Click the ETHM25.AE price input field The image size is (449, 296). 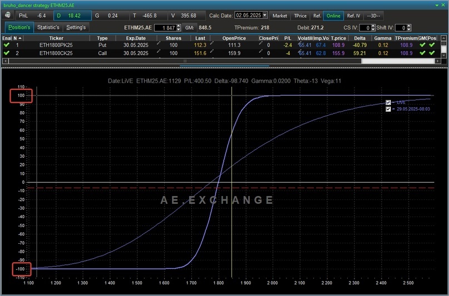tap(165, 28)
